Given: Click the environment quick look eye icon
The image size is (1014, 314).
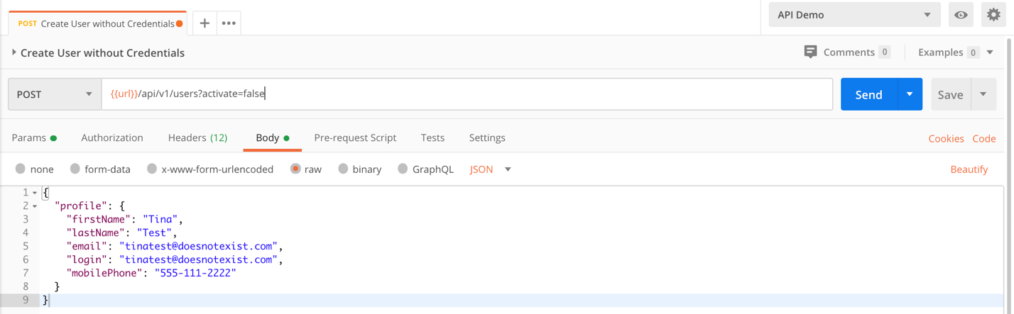Looking at the screenshot, I should click(x=961, y=15).
